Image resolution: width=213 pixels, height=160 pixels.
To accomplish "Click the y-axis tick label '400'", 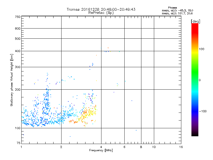I will (18, 51).
